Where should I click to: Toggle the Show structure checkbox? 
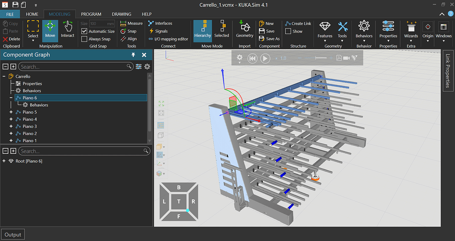tap(288, 32)
